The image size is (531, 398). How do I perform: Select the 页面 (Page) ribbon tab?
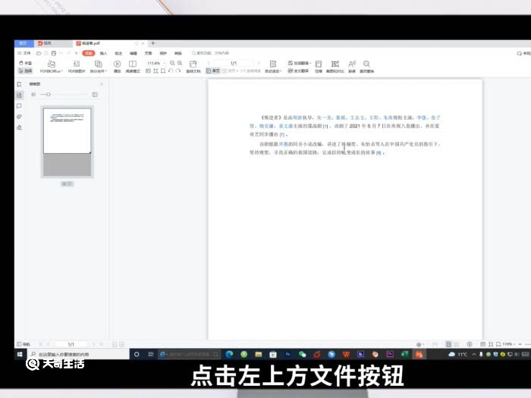(x=149, y=53)
